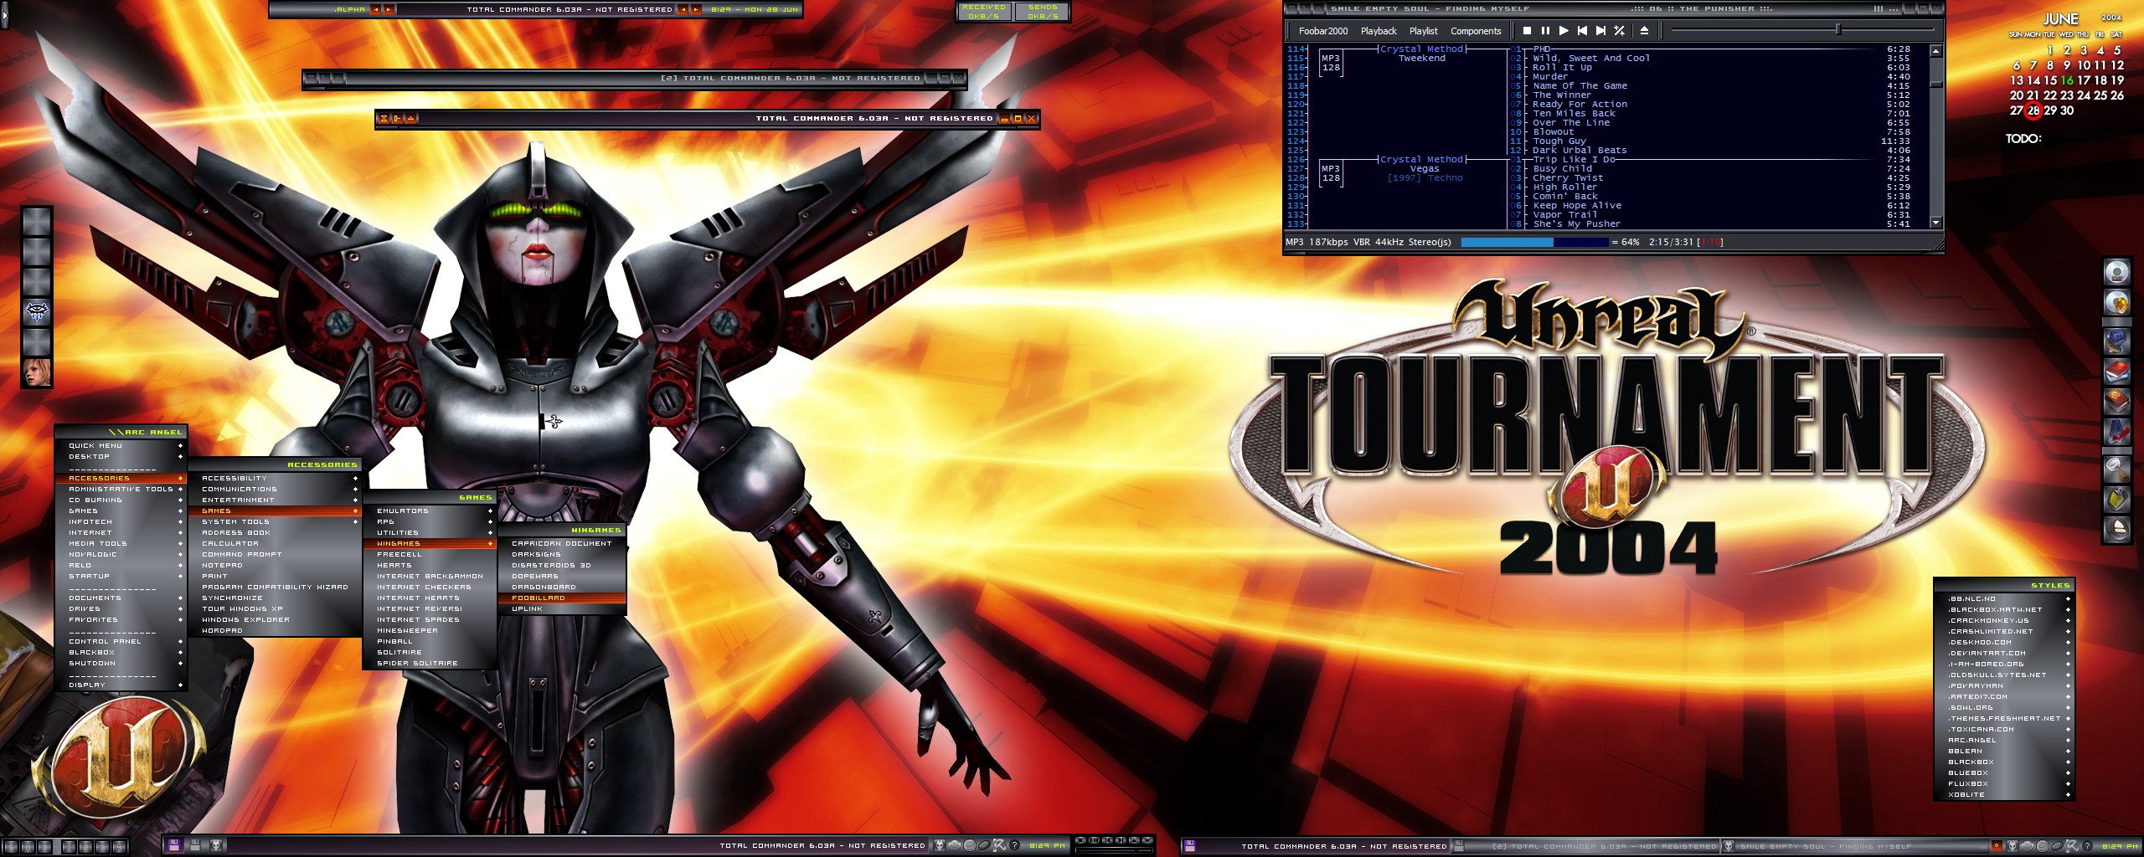Open the Playback menu
This screenshot has width=2144, height=857.
coord(1379,31)
